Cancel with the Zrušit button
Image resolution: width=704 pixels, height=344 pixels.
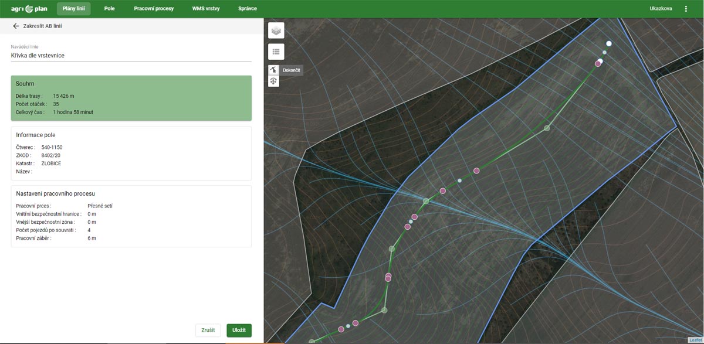pyautogui.click(x=208, y=331)
